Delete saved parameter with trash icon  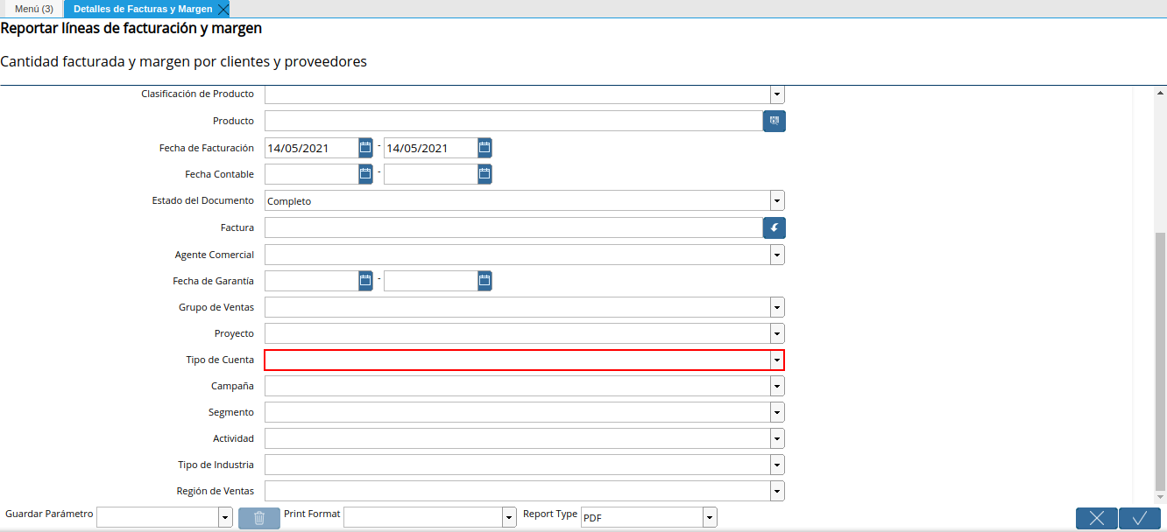click(259, 518)
